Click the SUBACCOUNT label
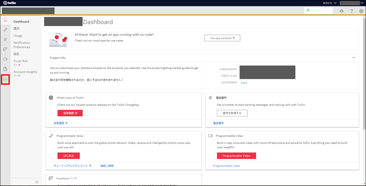 pos(228,69)
